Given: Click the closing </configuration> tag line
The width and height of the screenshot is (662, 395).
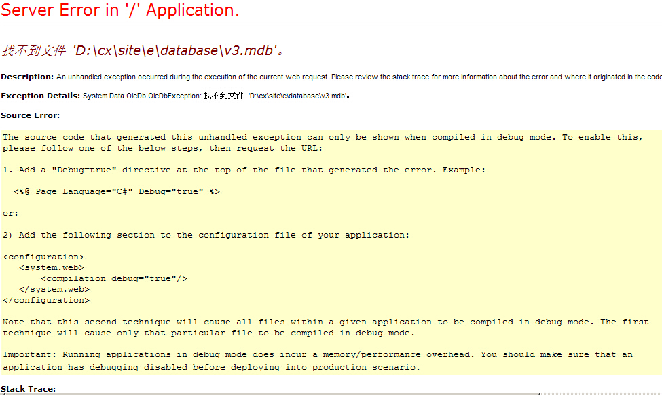Looking at the screenshot, I should (x=46, y=300).
